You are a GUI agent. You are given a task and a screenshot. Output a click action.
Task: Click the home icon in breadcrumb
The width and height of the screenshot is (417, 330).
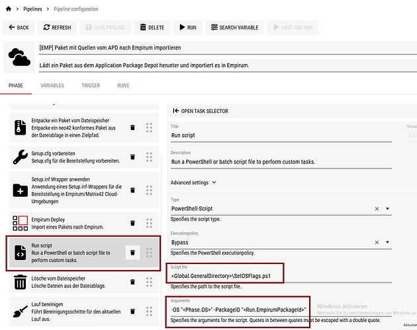click(9, 9)
